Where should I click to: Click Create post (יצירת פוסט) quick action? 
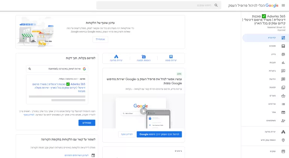pos(171,58)
